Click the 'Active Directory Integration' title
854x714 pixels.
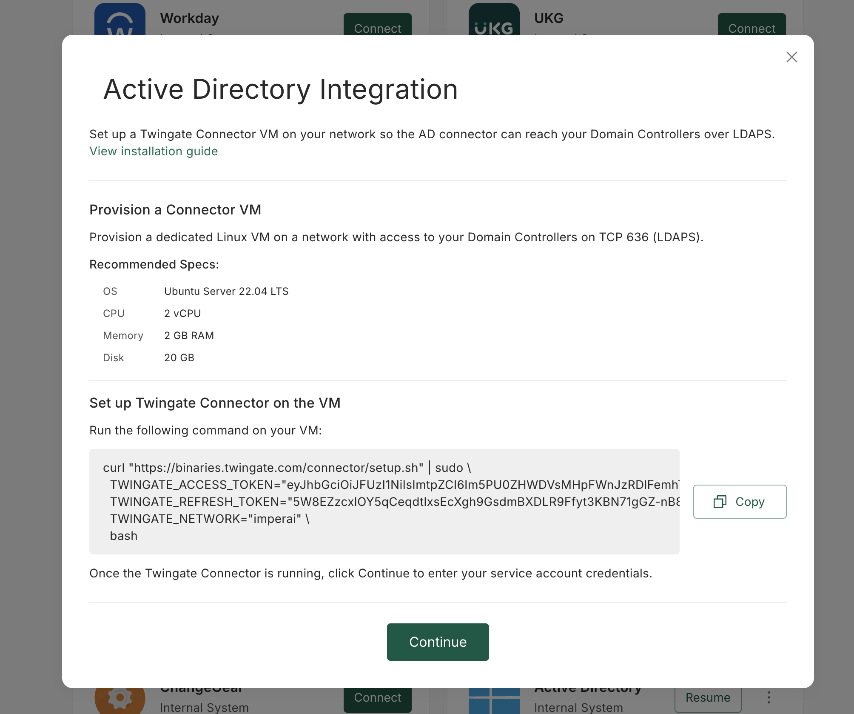(x=281, y=89)
